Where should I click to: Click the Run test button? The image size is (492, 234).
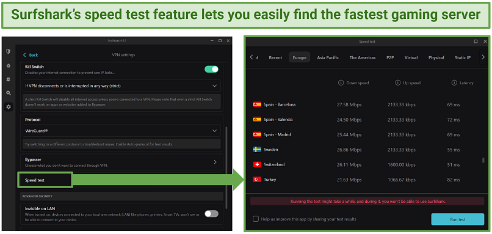(x=457, y=219)
